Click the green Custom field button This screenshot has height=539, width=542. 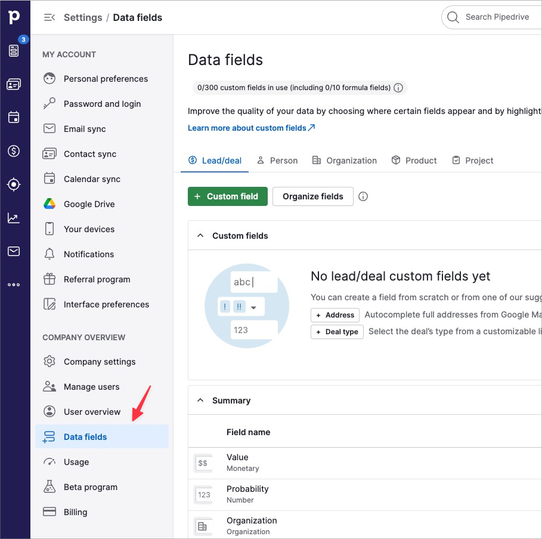(227, 196)
